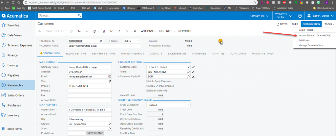Reload the browser page
The height and width of the screenshot is (136, 336).
(x=13, y=3)
